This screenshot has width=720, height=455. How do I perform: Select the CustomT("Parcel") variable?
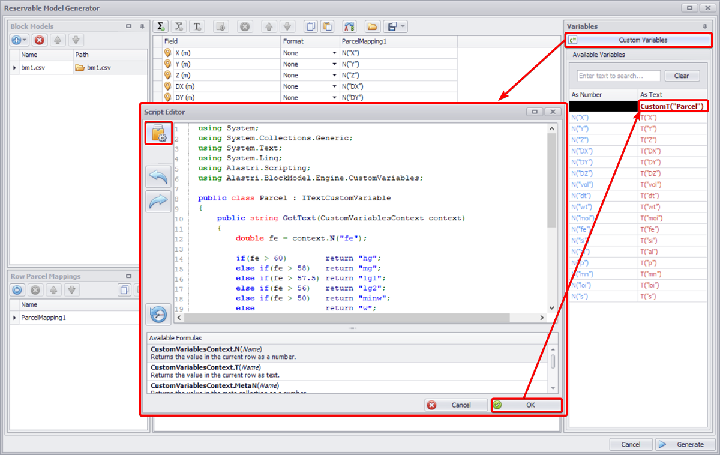pyautogui.click(x=673, y=106)
